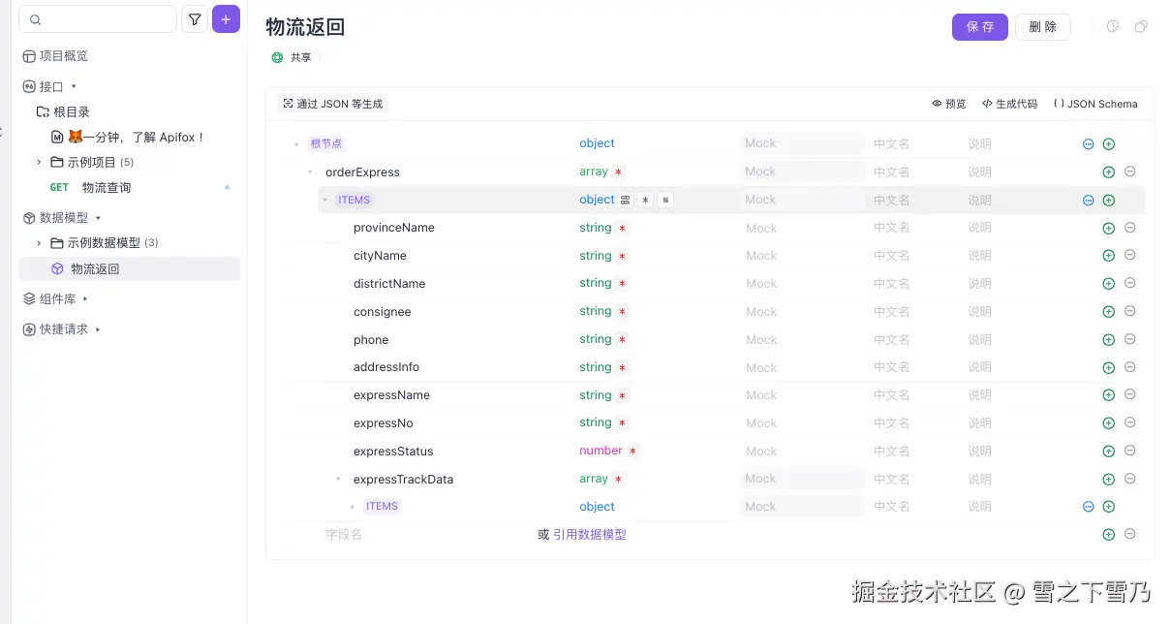Viewport: 1171px width, 624px height.
Task: Open the 一分钟，了解 Apifox document
Action: point(129,137)
